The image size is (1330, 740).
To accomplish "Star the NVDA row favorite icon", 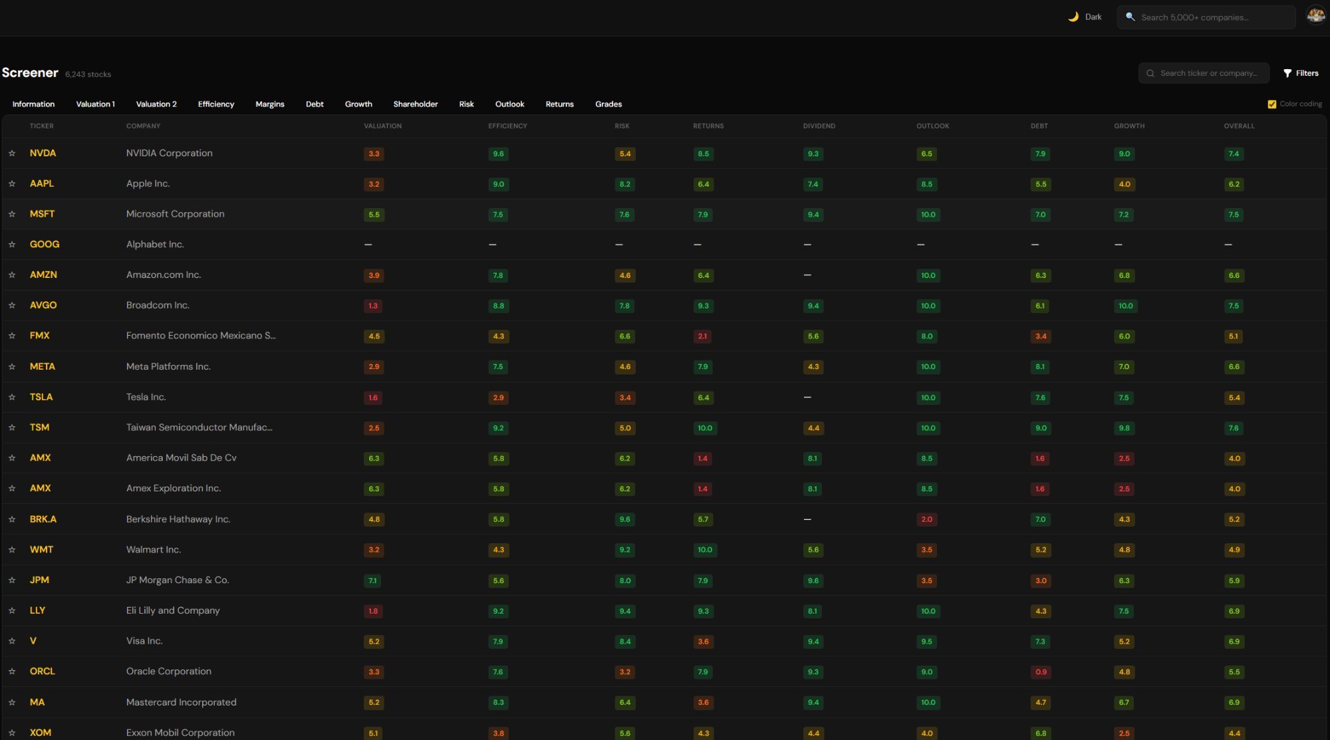I will [12, 153].
